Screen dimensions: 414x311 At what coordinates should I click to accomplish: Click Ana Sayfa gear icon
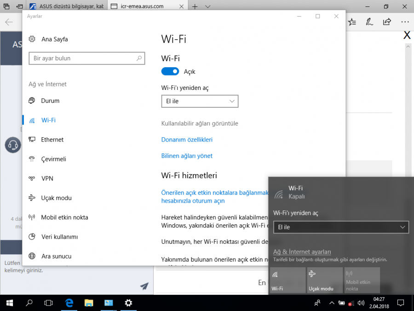[32, 39]
